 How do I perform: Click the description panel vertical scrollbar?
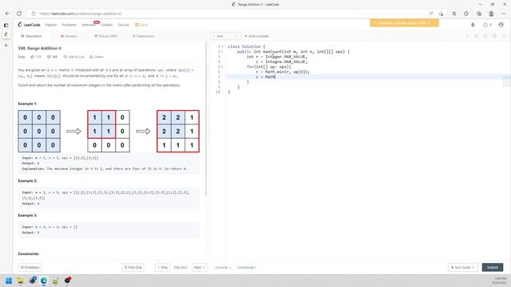click(x=206, y=119)
